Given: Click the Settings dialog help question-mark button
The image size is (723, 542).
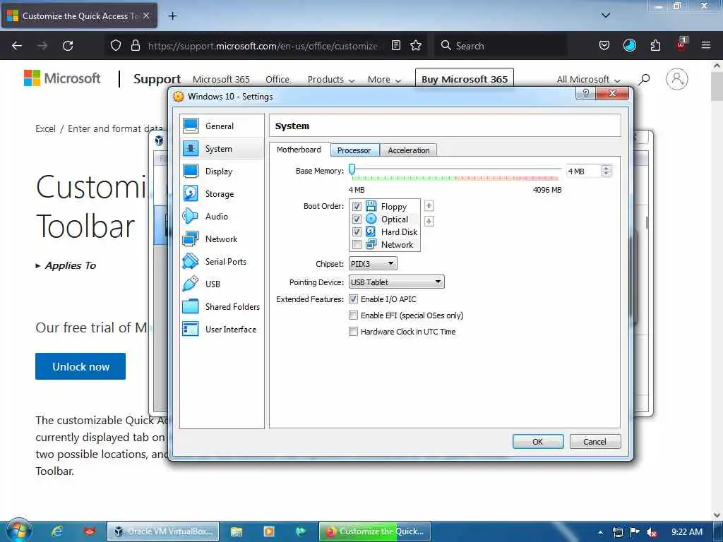Looking at the screenshot, I should tap(585, 94).
